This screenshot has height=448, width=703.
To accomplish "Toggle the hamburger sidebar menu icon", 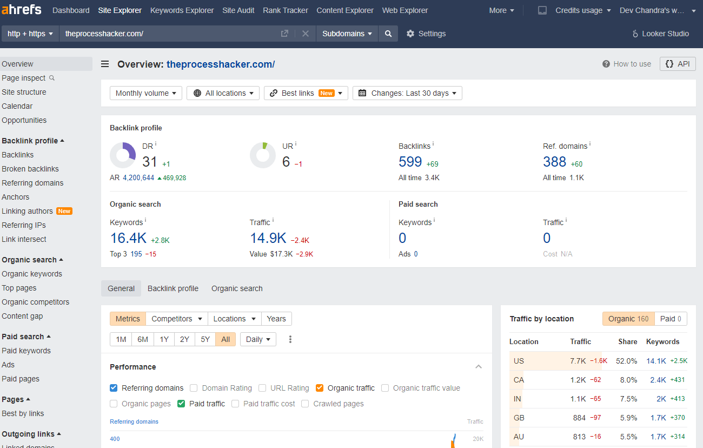I will (105, 64).
